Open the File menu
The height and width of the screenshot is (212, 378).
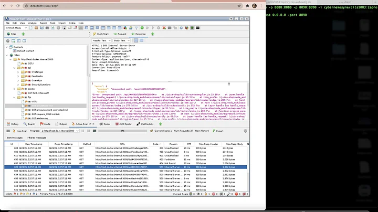point(8,23)
